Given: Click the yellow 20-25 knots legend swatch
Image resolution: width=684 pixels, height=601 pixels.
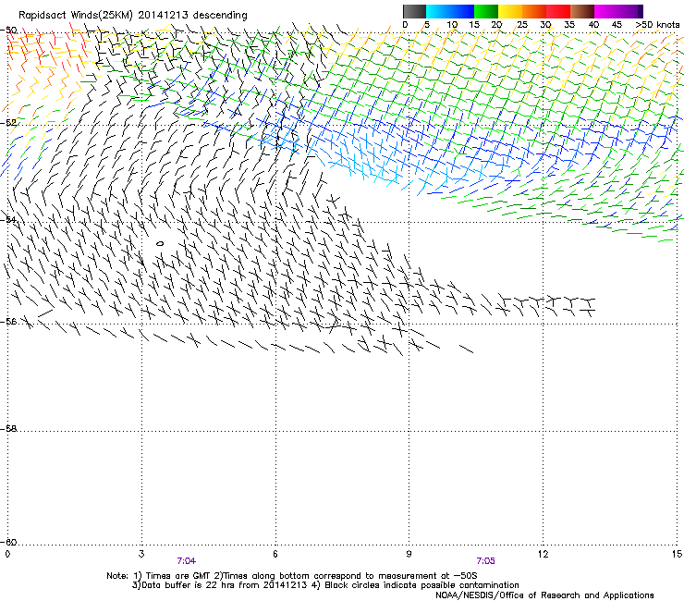Looking at the screenshot, I should [510, 11].
